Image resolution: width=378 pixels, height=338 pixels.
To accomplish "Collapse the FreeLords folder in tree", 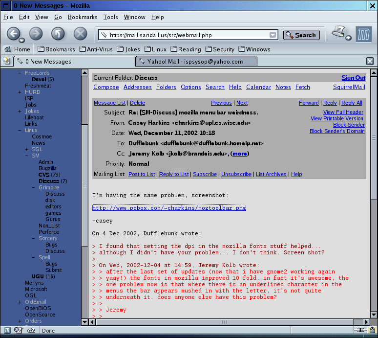I will click(20, 73).
